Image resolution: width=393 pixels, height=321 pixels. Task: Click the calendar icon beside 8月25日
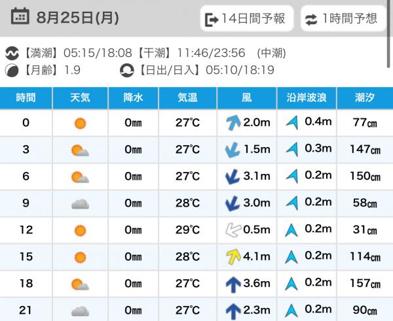(20, 16)
